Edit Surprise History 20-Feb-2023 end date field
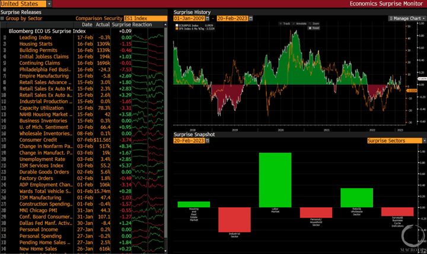Screen dimensions: 427x254 [232, 18]
